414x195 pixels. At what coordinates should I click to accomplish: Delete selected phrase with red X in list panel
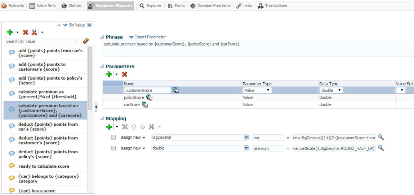click(25, 32)
